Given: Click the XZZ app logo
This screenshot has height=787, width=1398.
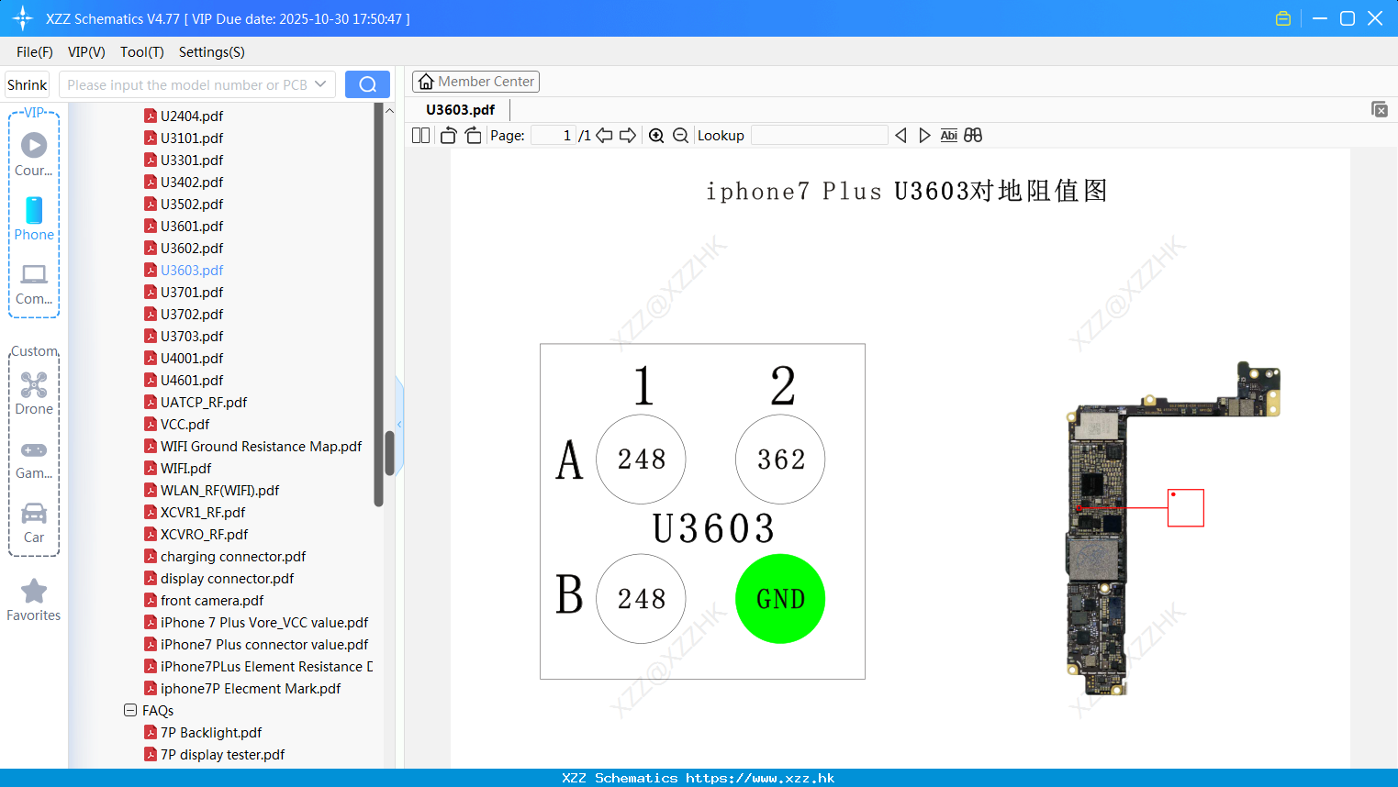Looking at the screenshot, I should (x=23, y=18).
